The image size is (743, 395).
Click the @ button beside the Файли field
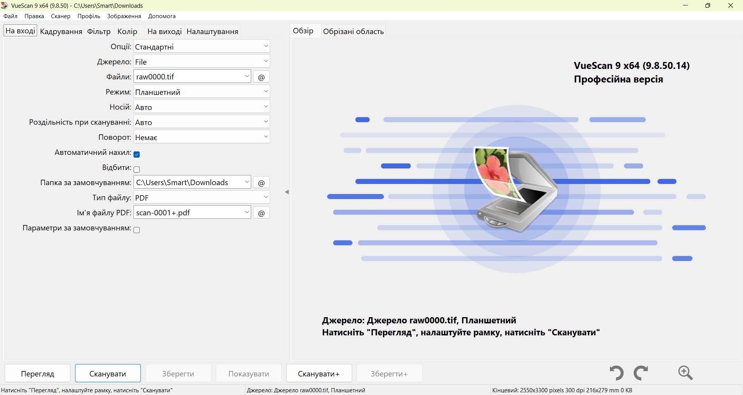(x=261, y=77)
